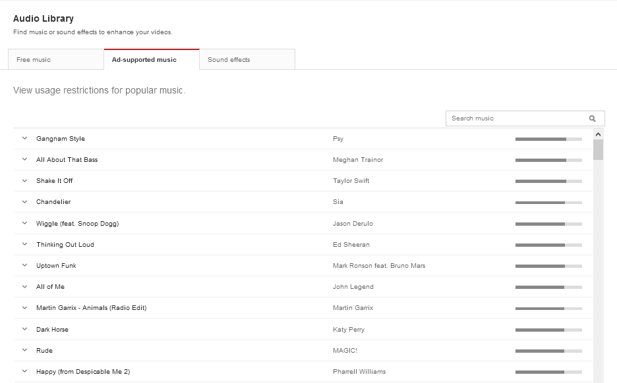The width and height of the screenshot is (617, 383).
Task: Click the search magnifier icon
Action: tap(592, 118)
